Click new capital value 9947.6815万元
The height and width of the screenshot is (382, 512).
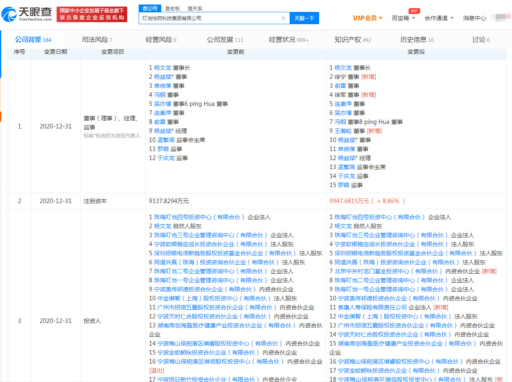[x=350, y=201]
